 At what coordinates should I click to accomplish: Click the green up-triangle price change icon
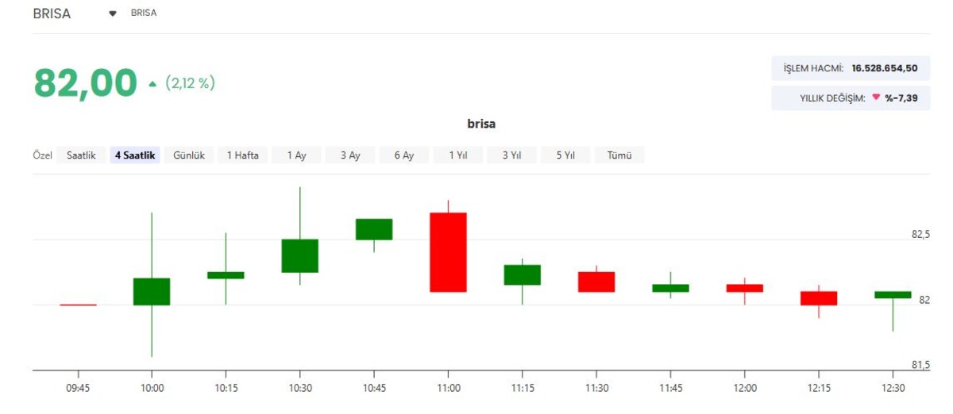coord(152,83)
